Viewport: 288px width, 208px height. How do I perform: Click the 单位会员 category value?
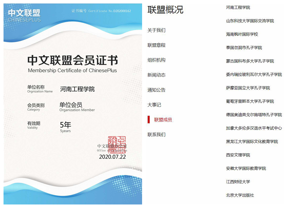[x=71, y=105]
